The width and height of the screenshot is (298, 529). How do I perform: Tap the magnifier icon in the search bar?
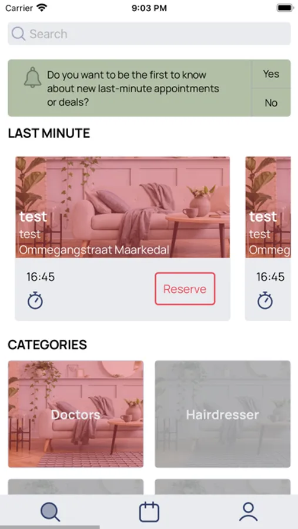[x=18, y=34]
